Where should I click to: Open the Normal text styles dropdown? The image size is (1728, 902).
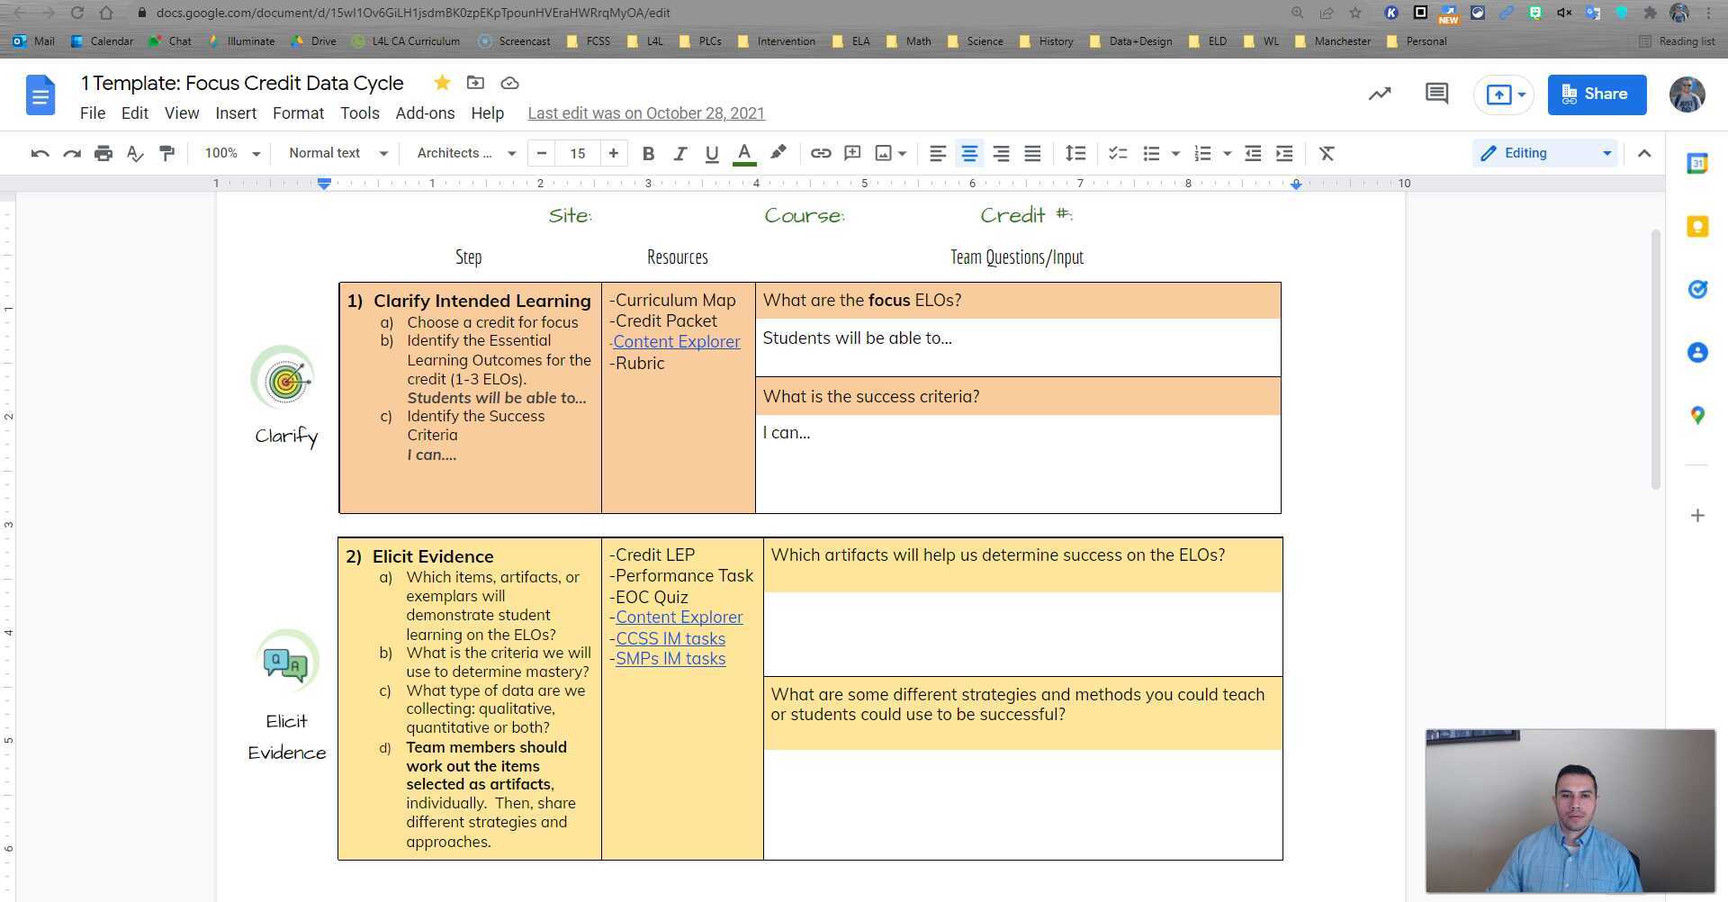tap(337, 154)
